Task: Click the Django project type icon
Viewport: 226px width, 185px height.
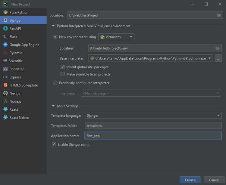Action: (5, 20)
